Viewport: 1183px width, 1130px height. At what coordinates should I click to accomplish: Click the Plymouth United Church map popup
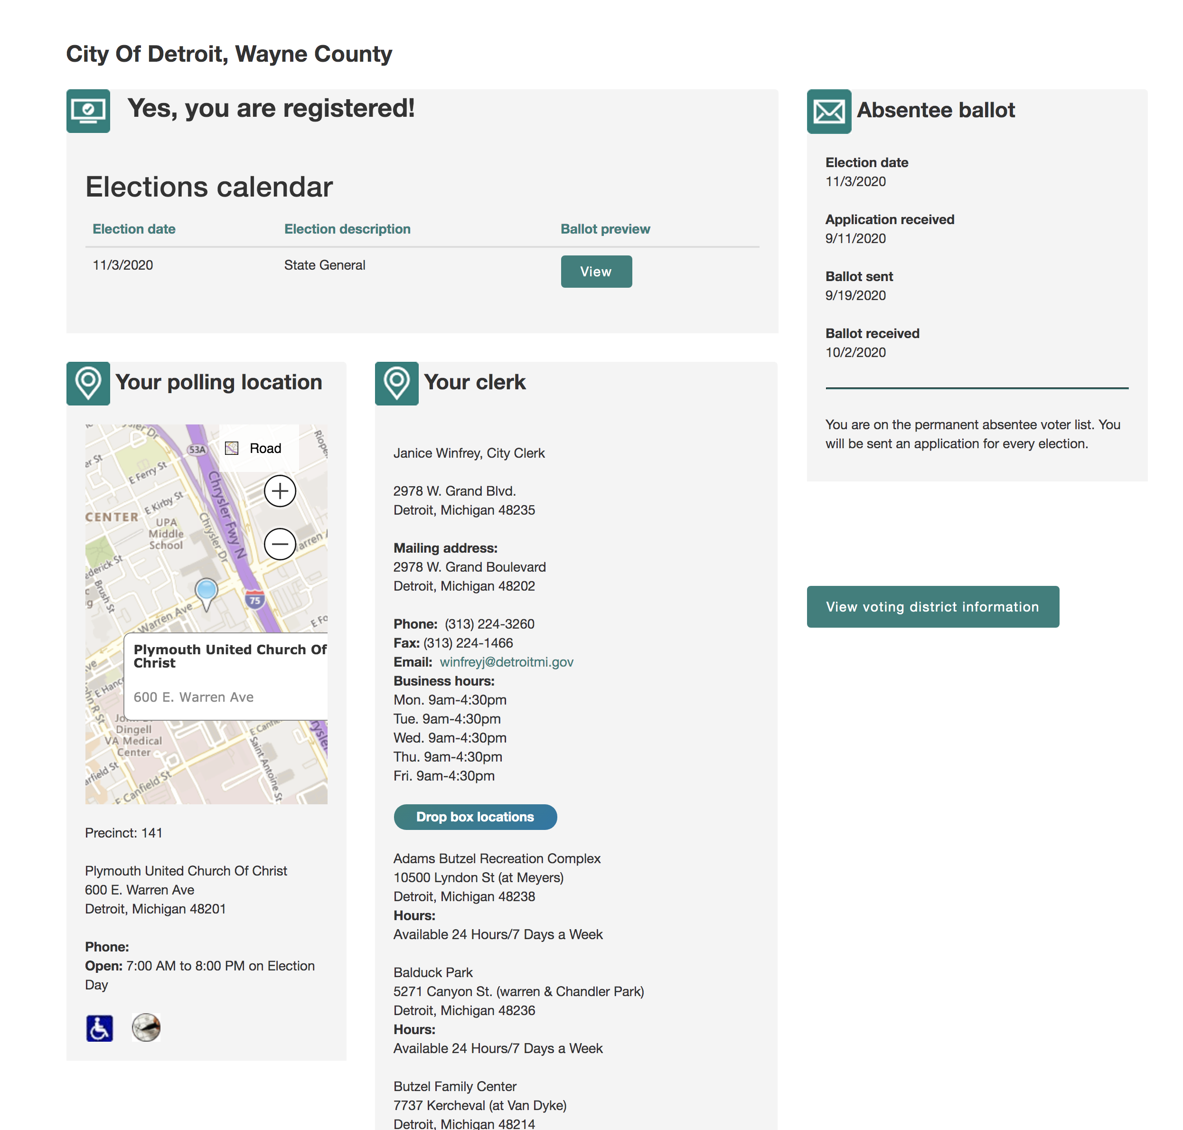[229, 675]
